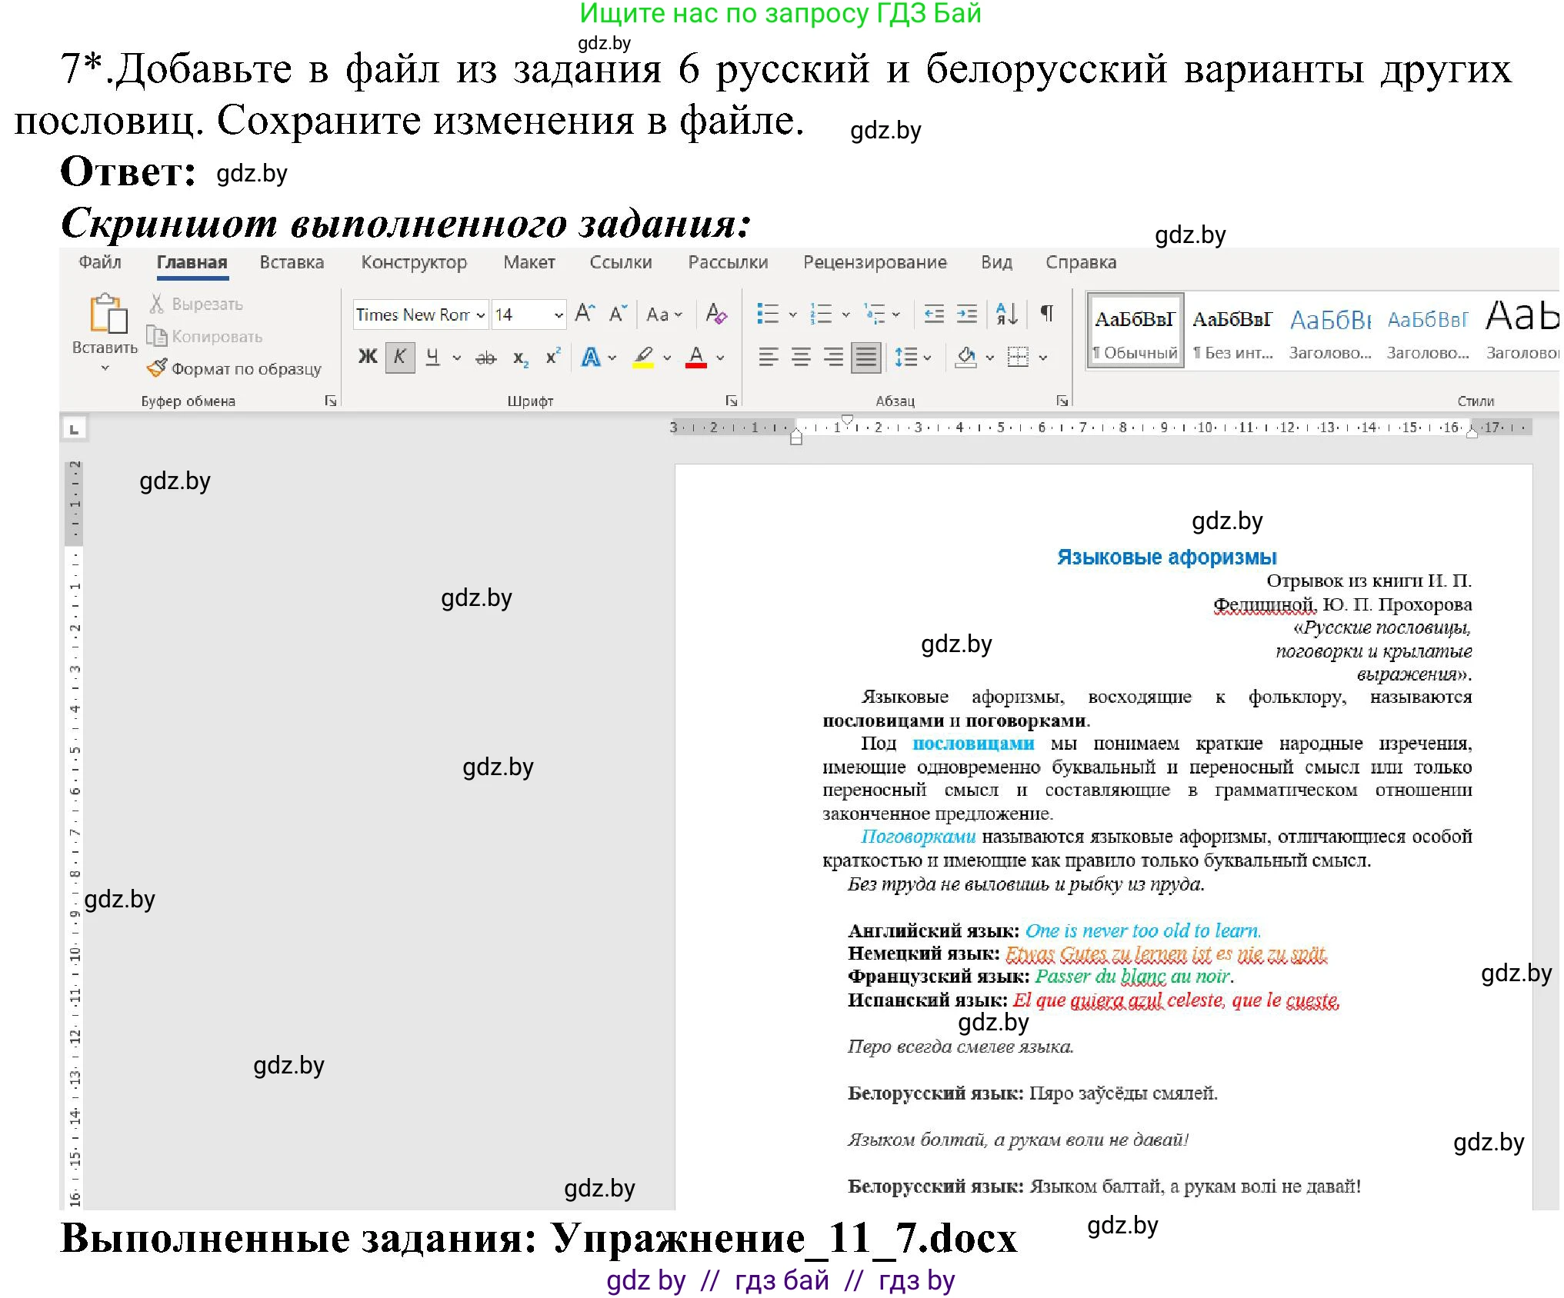Switch to the Вставка ribbon tab
The image size is (1564, 1298).
click(x=291, y=262)
